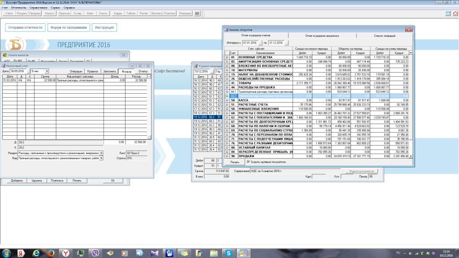Click the 'Отправка отчетности' button

click(x=25, y=27)
